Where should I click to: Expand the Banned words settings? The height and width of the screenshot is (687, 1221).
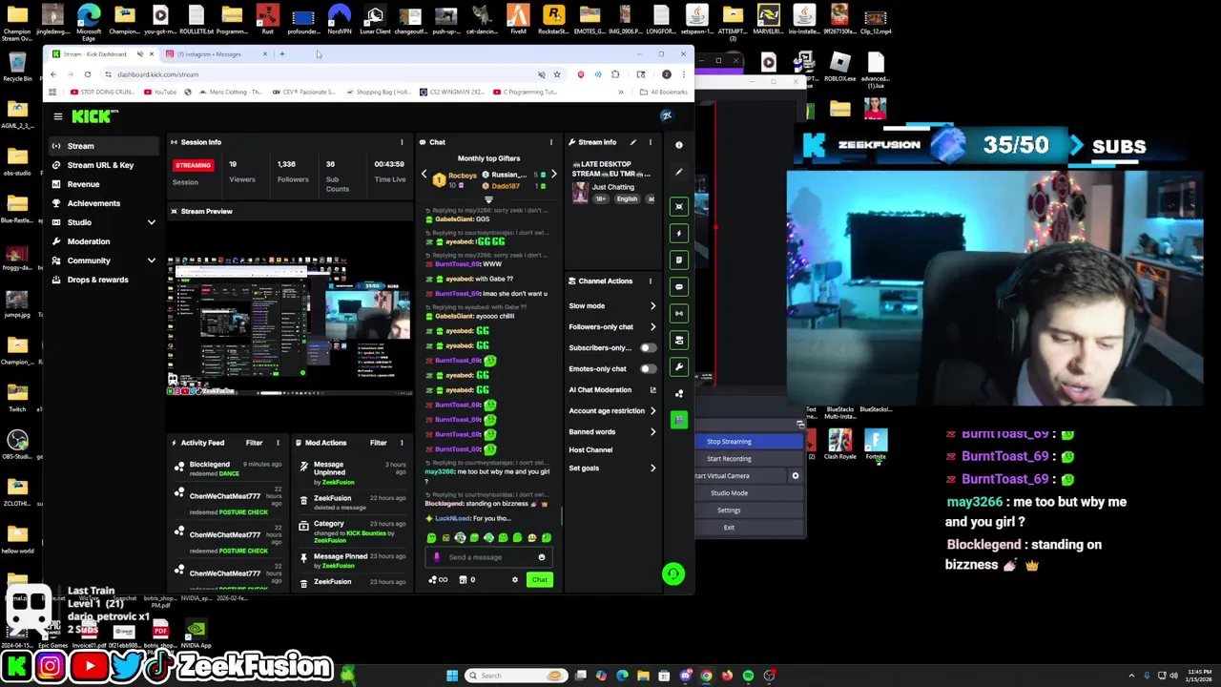(x=652, y=431)
